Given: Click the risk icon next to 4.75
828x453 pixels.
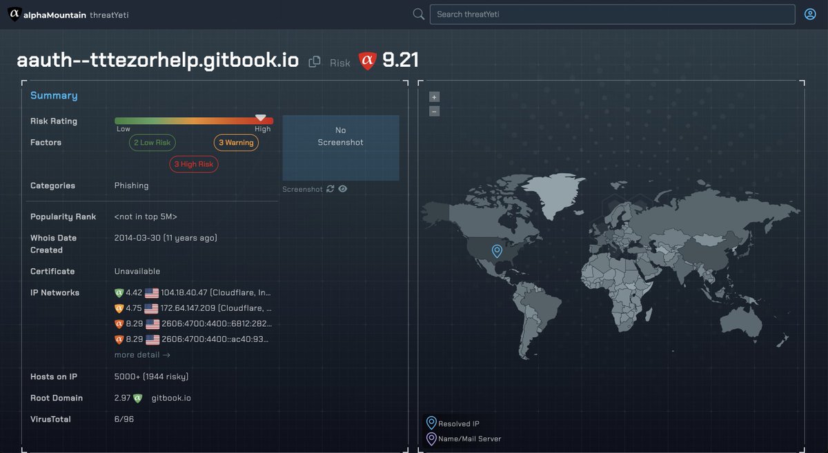Looking at the screenshot, I should (119, 308).
